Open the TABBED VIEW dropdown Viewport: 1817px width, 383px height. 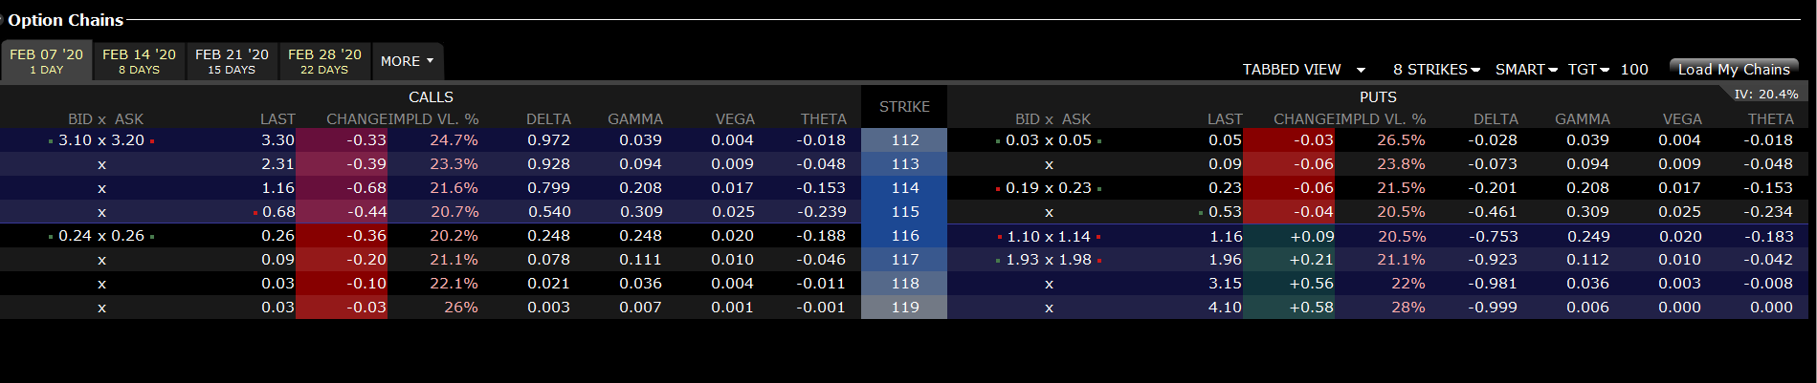tap(1303, 70)
